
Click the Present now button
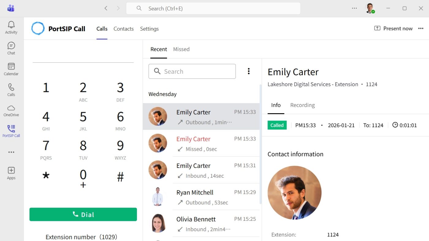(x=393, y=28)
